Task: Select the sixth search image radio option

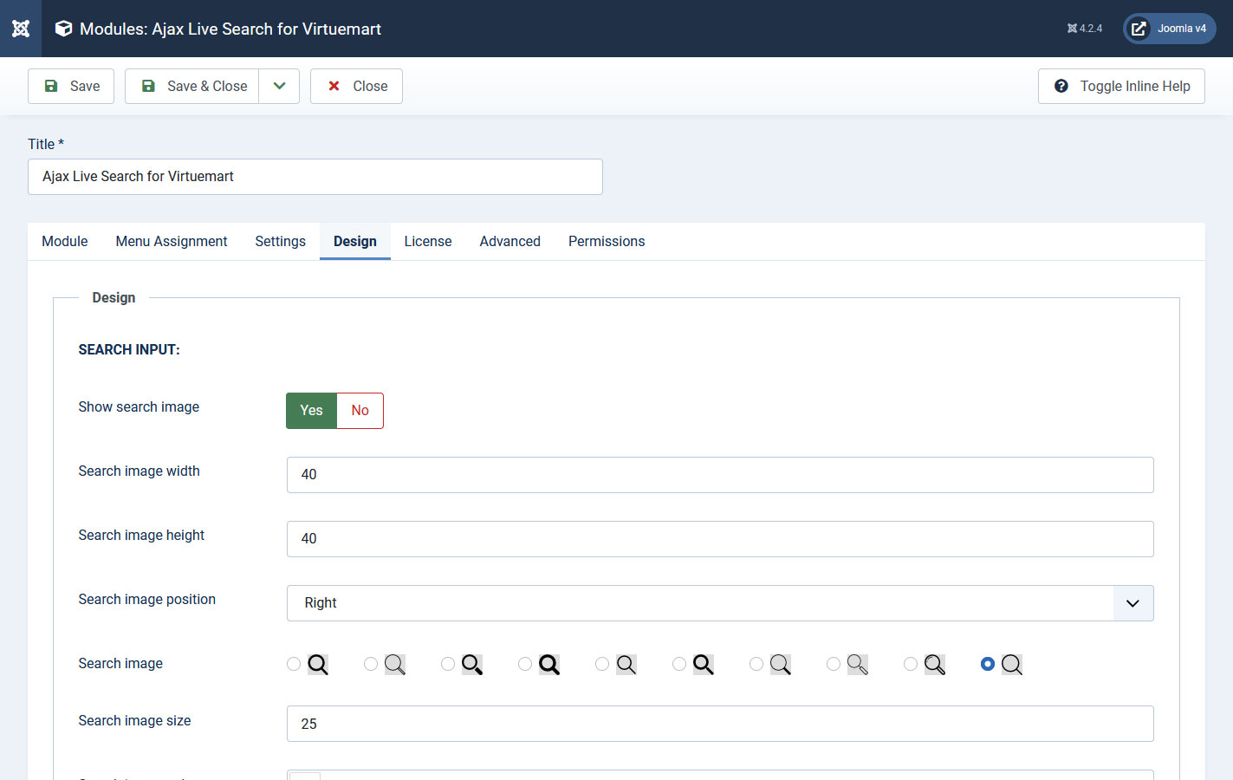Action: coord(679,664)
